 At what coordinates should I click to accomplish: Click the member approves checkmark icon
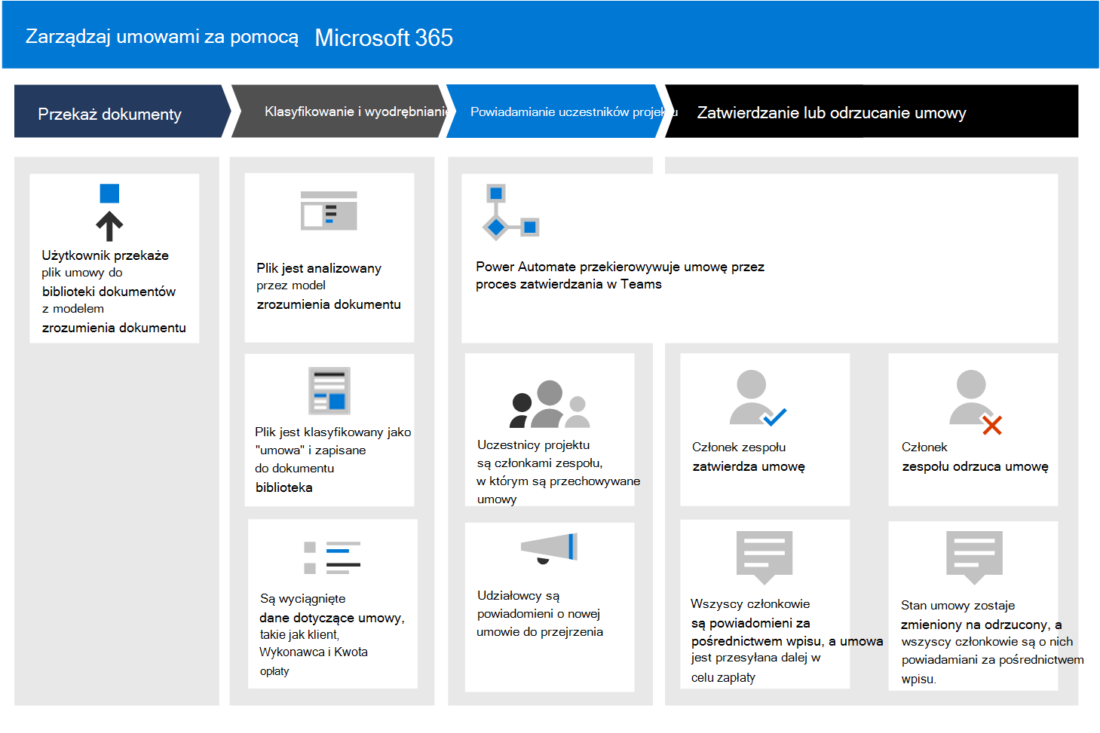758,398
